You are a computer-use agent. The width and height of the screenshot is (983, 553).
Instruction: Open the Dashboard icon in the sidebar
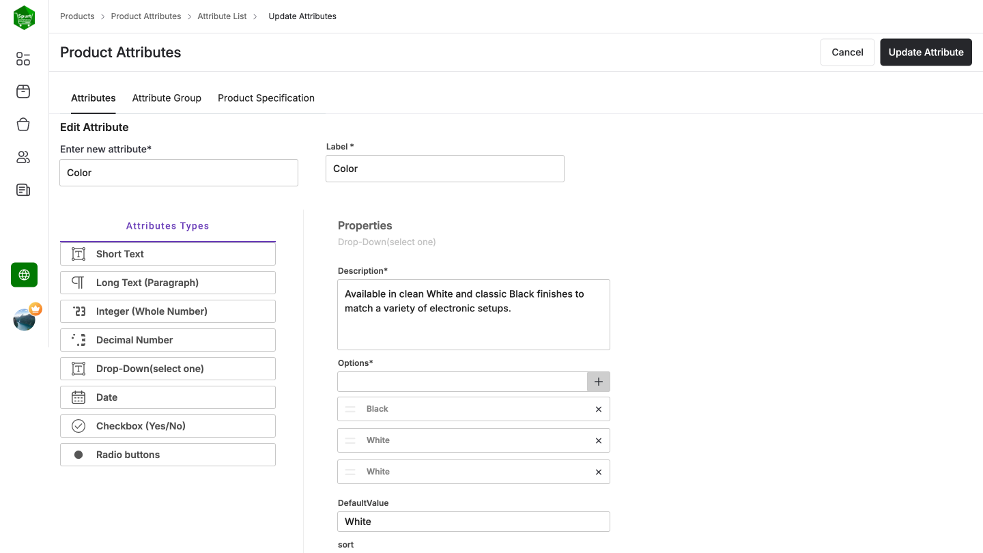pyautogui.click(x=23, y=59)
